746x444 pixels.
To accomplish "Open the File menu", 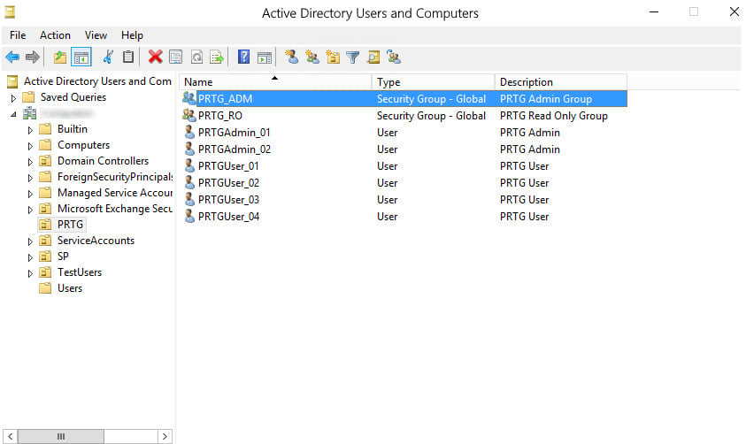I will coord(18,35).
